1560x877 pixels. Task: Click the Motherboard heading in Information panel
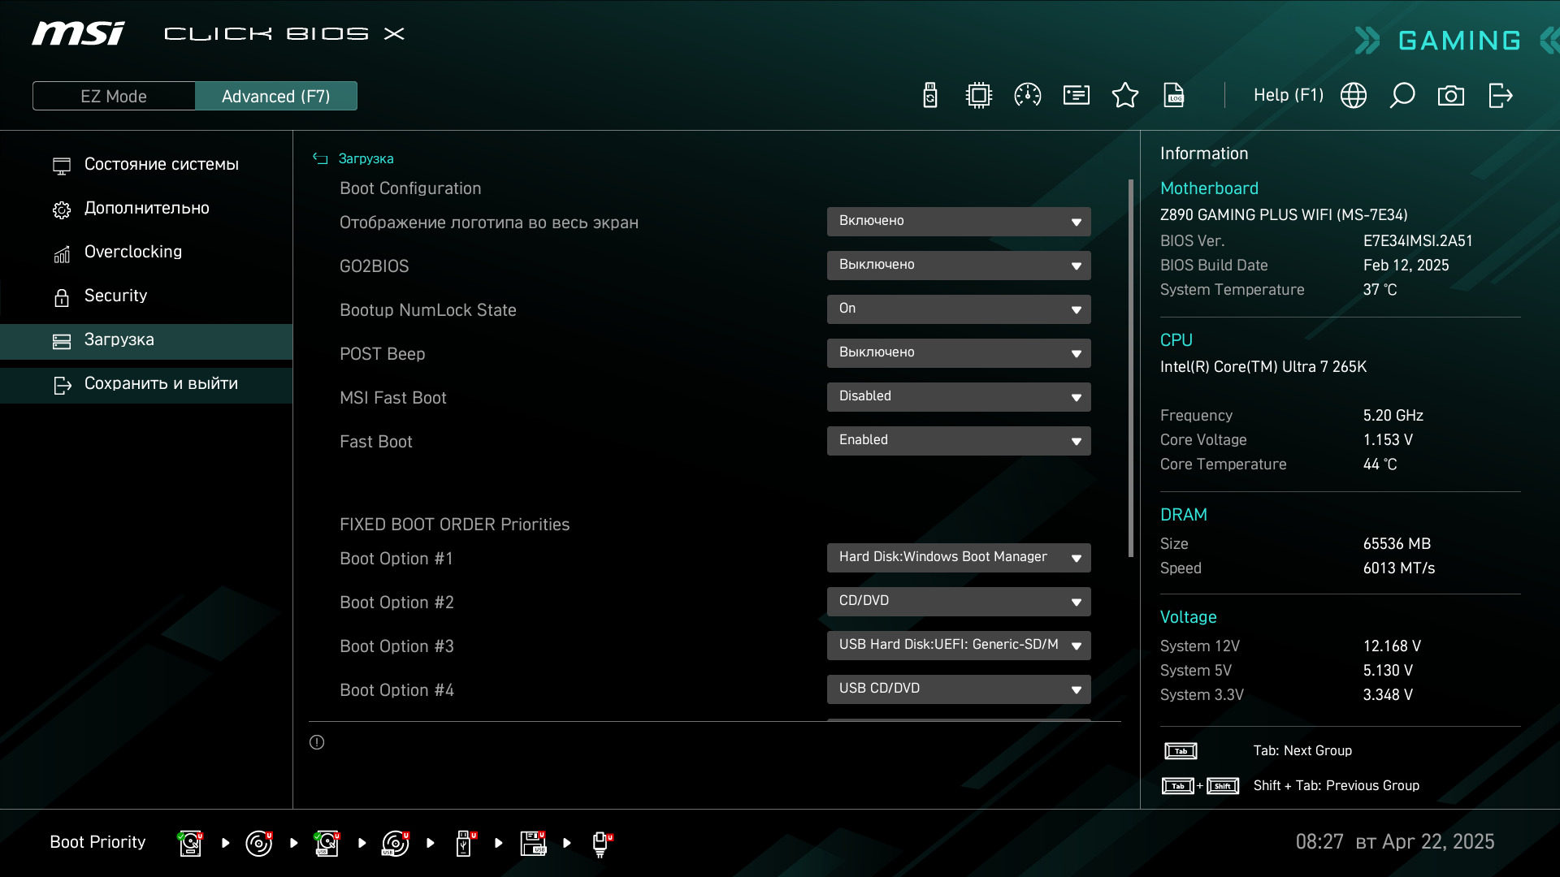1209,188
